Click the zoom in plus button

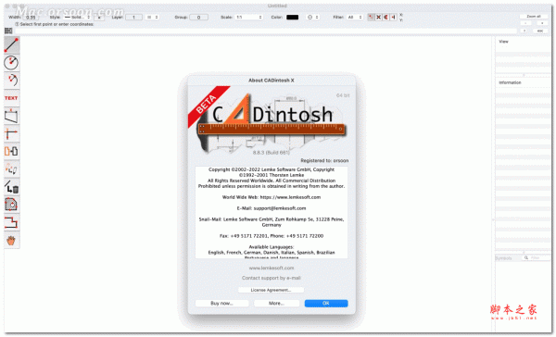pyautogui.click(x=542, y=23)
